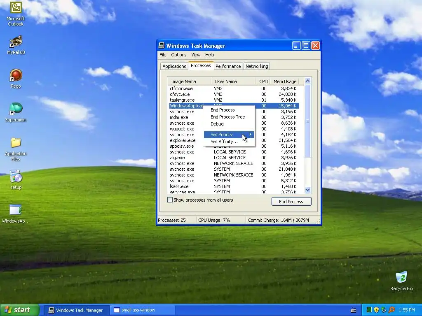Maximize the Task Manager window

pos(306,46)
